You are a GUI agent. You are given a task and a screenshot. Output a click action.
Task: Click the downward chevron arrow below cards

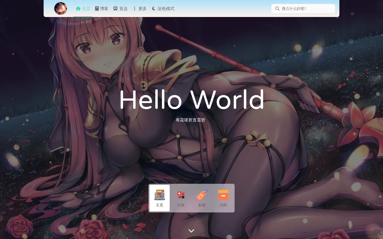coord(191,231)
